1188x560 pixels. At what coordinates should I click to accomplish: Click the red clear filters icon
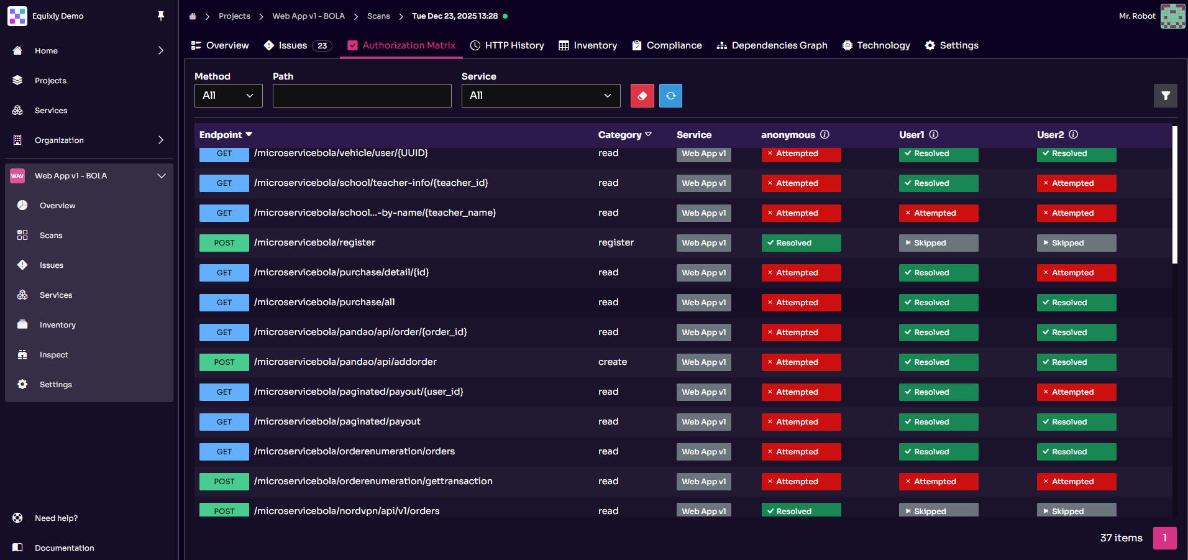click(x=642, y=95)
